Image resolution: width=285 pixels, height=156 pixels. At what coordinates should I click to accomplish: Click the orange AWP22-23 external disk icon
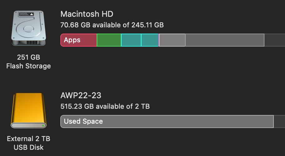tap(28, 111)
